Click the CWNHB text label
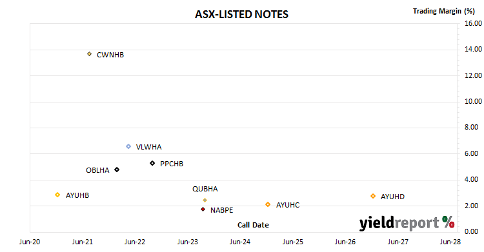The width and height of the screenshot is (484, 252). tap(110, 55)
